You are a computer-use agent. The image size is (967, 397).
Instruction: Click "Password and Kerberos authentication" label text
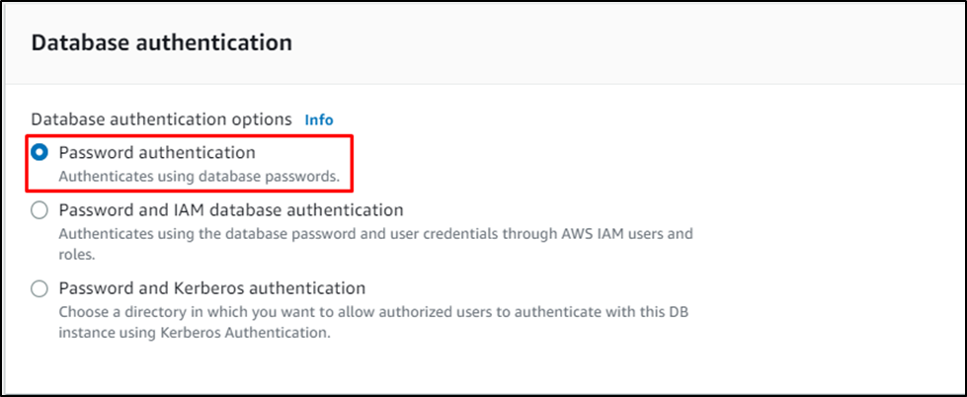tap(212, 289)
